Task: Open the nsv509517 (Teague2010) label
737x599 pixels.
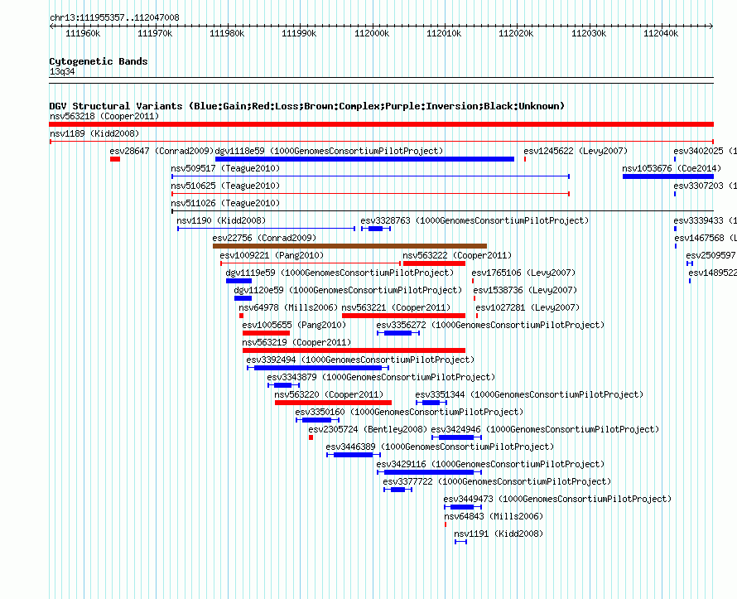Action: 225,168
